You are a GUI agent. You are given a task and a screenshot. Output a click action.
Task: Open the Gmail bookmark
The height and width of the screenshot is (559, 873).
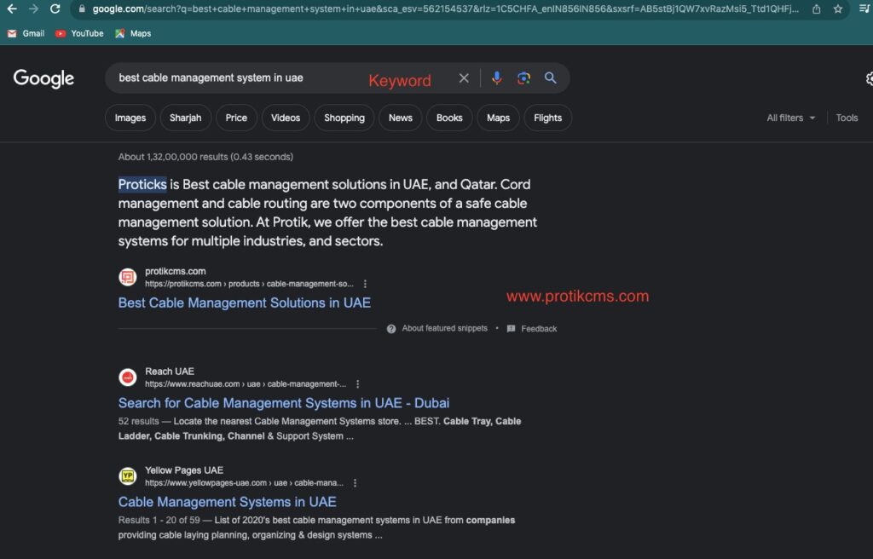click(x=26, y=33)
